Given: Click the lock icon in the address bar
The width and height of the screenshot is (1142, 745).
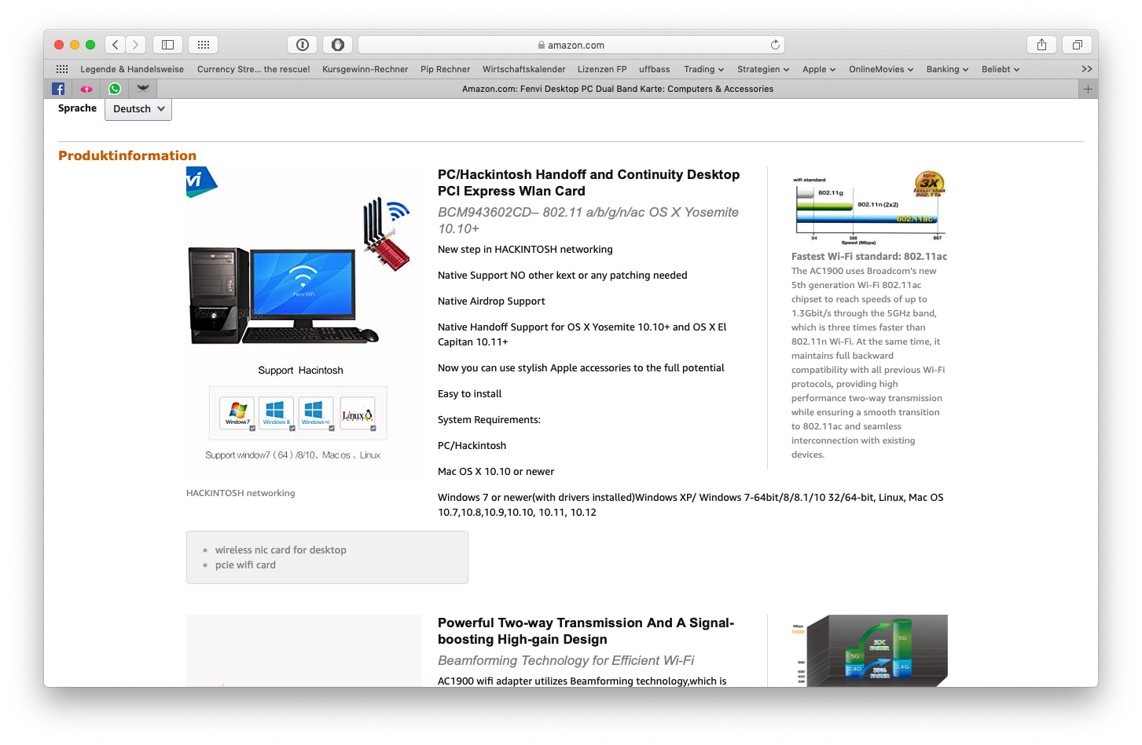Looking at the screenshot, I should pos(542,46).
